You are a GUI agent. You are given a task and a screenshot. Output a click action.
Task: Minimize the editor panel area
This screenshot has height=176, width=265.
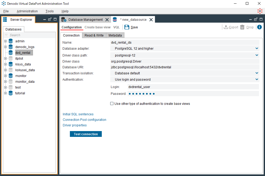click(250, 19)
